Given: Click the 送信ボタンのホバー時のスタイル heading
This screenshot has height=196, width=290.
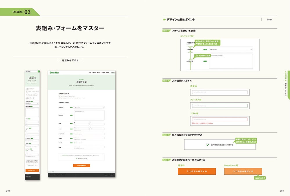Looking at the screenshot, I should pyautogui.click(x=189, y=160).
